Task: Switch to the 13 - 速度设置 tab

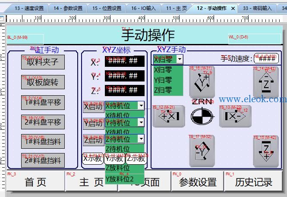Action: pos(29,8)
